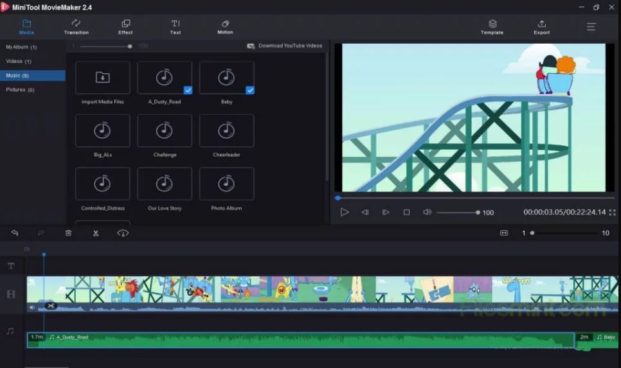Select the Motion tool icon
The height and width of the screenshot is (368, 621).
(225, 24)
